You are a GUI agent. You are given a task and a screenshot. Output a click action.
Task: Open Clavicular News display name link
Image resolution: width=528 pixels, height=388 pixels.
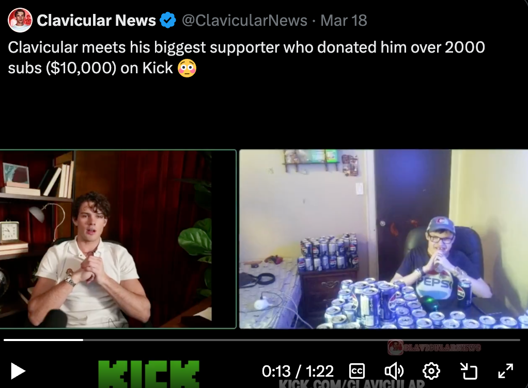96,20
